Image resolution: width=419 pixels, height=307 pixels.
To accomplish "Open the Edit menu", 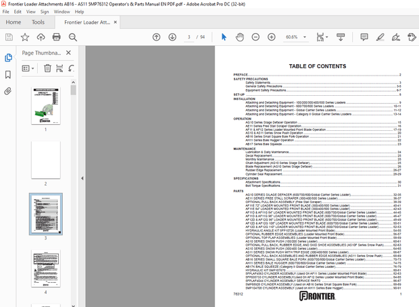I will click(18, 11).
